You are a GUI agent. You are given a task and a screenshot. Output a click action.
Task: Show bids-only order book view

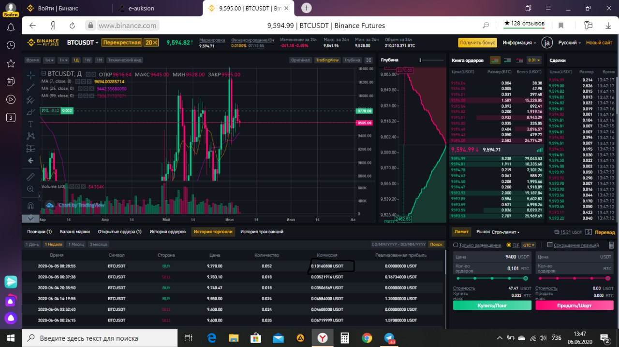507,60
